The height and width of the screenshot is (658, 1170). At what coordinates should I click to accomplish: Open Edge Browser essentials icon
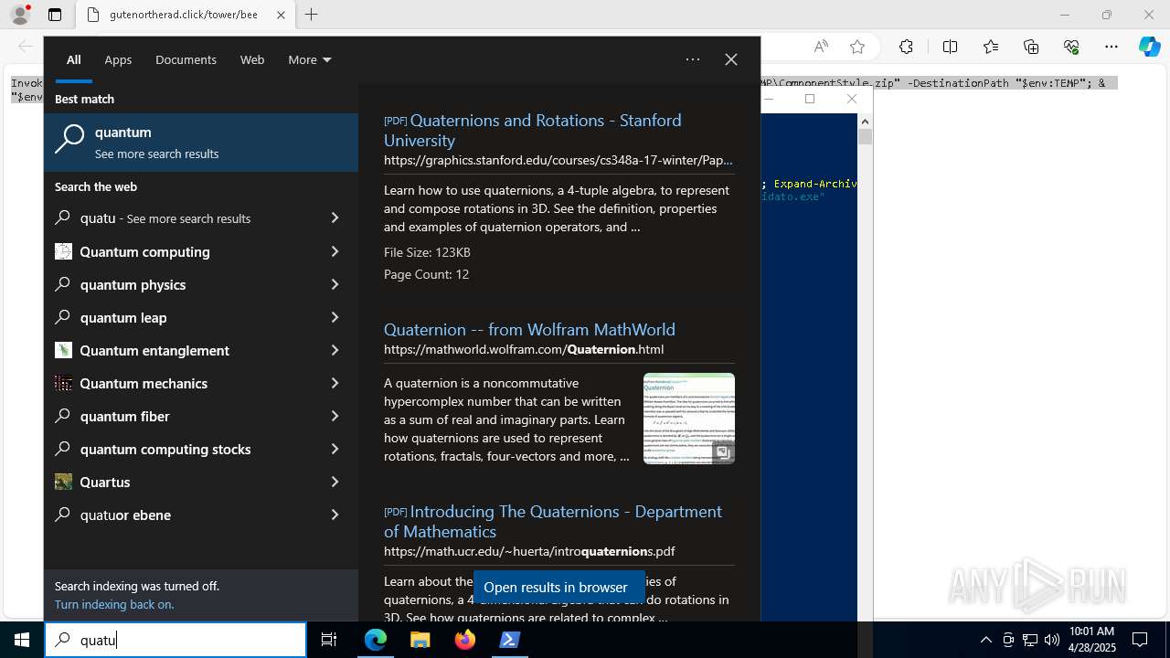click(x=1071, y=47)
